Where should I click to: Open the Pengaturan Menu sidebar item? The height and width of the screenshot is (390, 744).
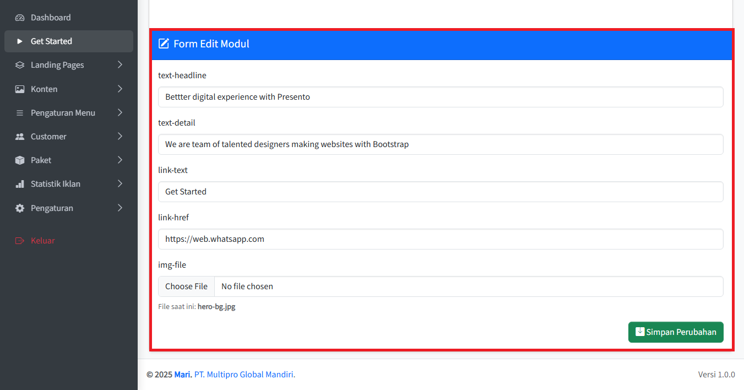[x=63, y=113]
